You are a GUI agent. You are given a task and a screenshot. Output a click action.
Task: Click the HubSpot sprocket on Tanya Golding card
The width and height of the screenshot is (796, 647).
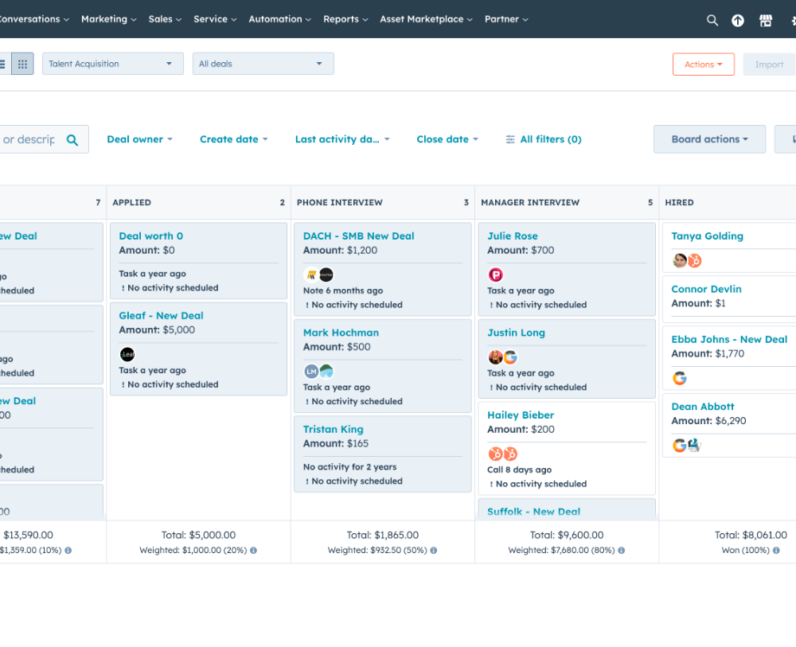[x=694, y=260]
